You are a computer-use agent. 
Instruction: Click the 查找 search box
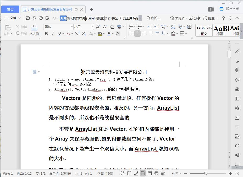pyautogui.click(x=153, y=18)
